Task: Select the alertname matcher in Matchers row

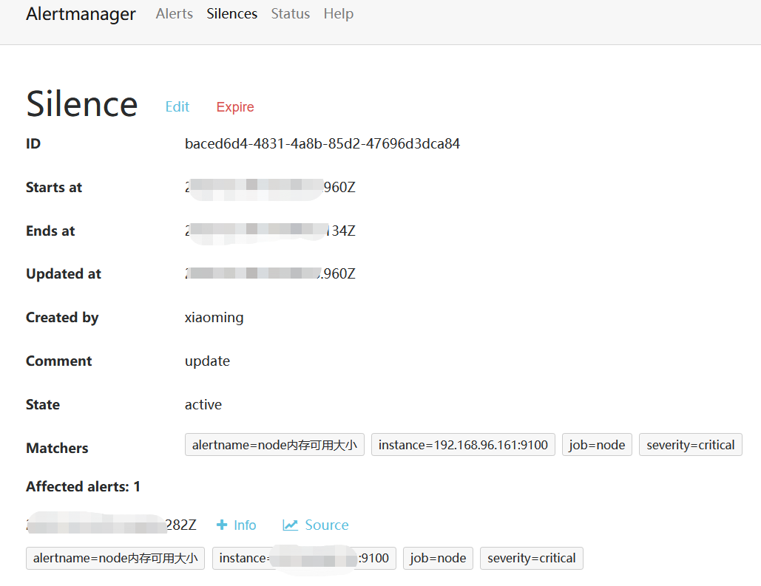Action: [x=274, y=445]
